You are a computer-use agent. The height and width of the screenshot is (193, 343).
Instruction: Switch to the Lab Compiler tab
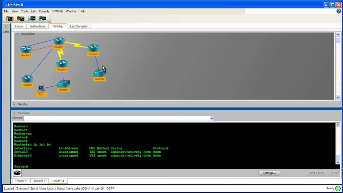pos(79,26)
